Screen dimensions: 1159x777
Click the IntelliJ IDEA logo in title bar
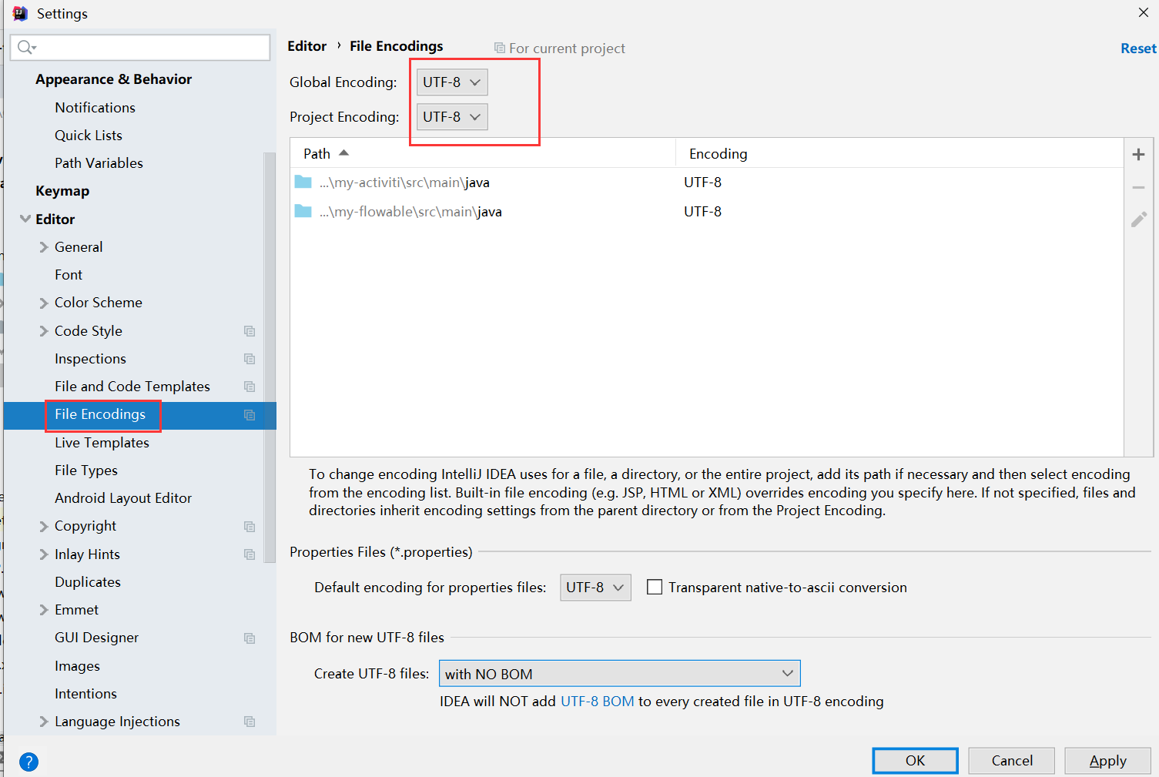click(19, 13)
